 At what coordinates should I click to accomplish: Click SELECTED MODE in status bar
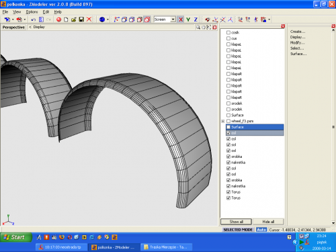tap(238, 230)
